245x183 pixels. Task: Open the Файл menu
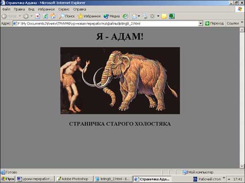(6, 9)
